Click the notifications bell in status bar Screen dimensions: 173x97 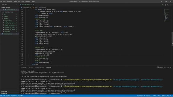point(171,96)
